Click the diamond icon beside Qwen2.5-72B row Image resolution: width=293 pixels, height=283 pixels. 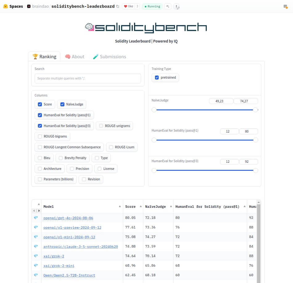tap(36, 275)
